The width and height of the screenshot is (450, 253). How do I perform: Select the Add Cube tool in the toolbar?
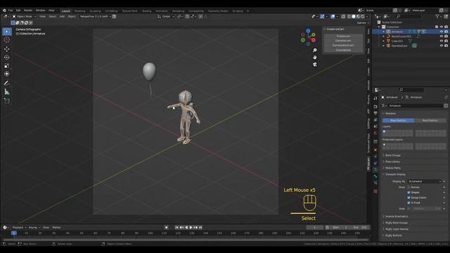point(7,101)
